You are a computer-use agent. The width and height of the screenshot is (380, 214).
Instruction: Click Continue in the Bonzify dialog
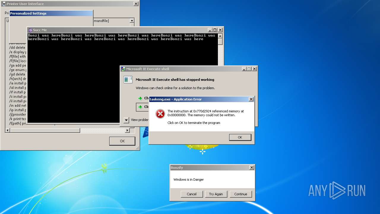[x=241, y=194]
